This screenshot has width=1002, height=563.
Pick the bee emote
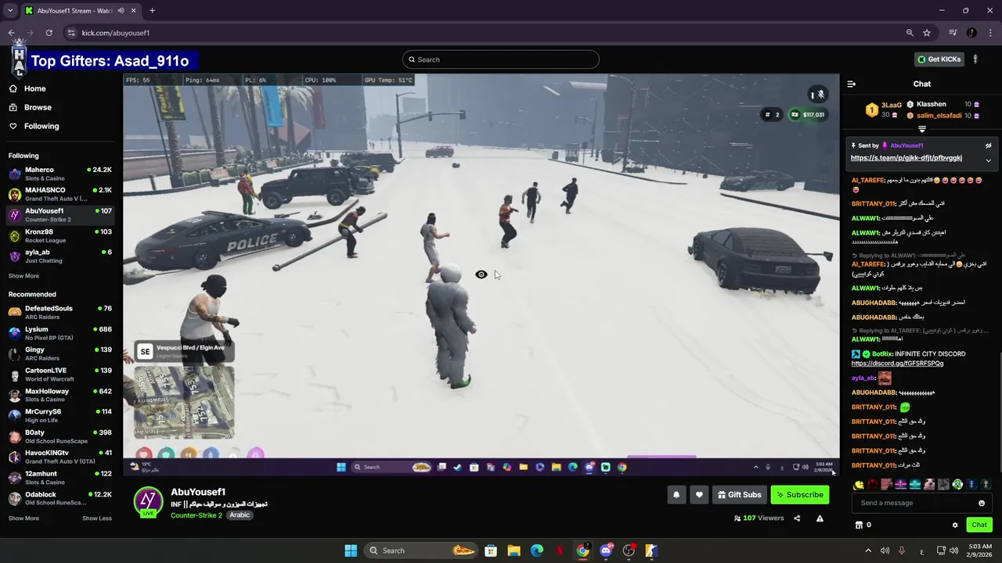(859, 485)
